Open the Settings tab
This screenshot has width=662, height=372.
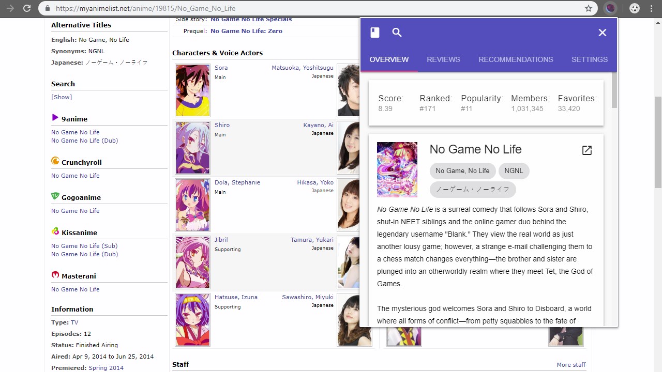590,59
